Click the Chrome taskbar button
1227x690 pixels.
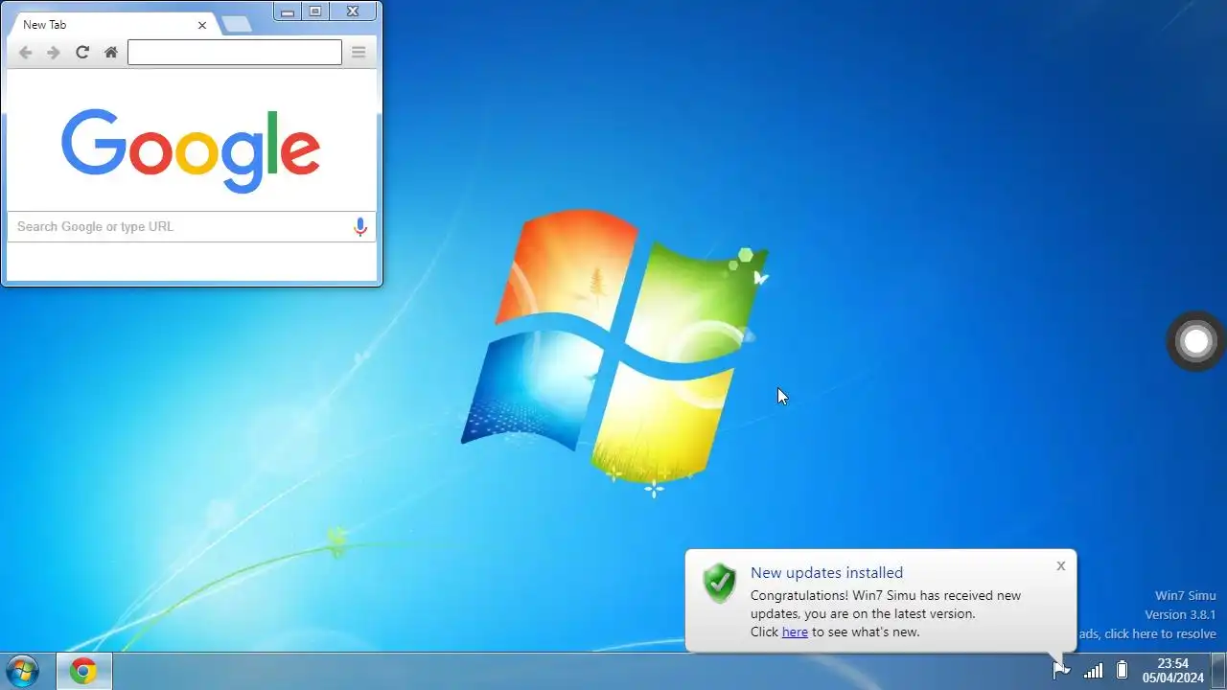[83, 672]
